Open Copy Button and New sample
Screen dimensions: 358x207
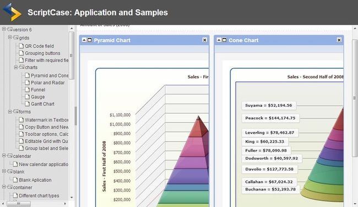click(x=47, y=127)
